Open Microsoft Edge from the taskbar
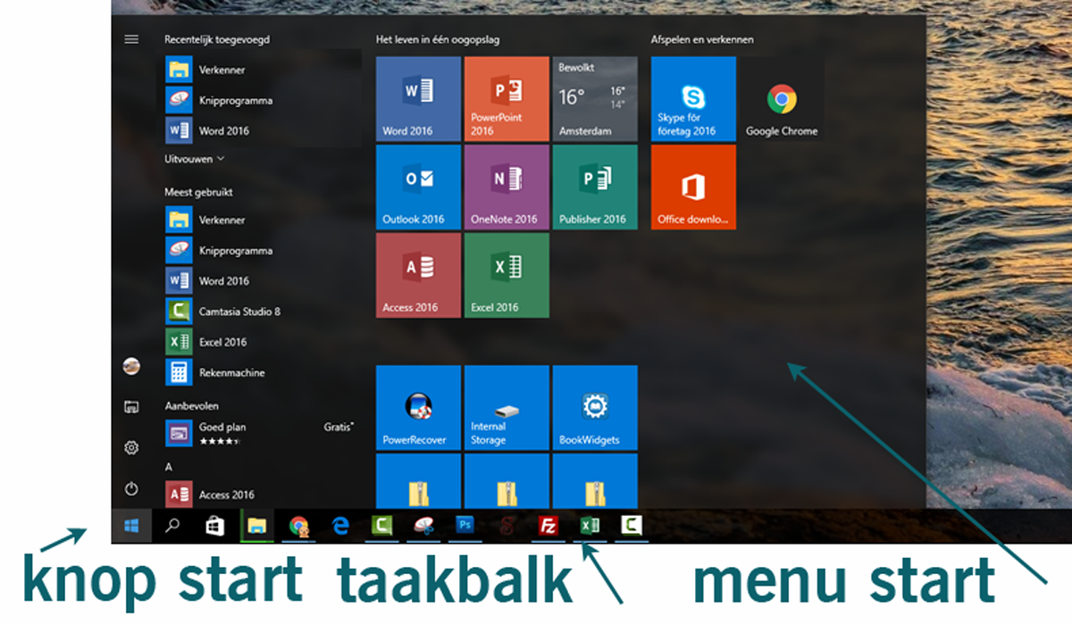The height and width of the screenshot is (624, 1072). pyautogui.click(x=340, y=527)
